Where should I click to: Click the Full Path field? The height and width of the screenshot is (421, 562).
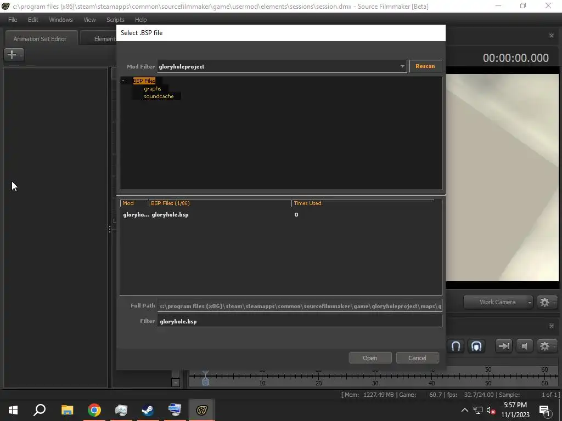click(x=300, y=306)
